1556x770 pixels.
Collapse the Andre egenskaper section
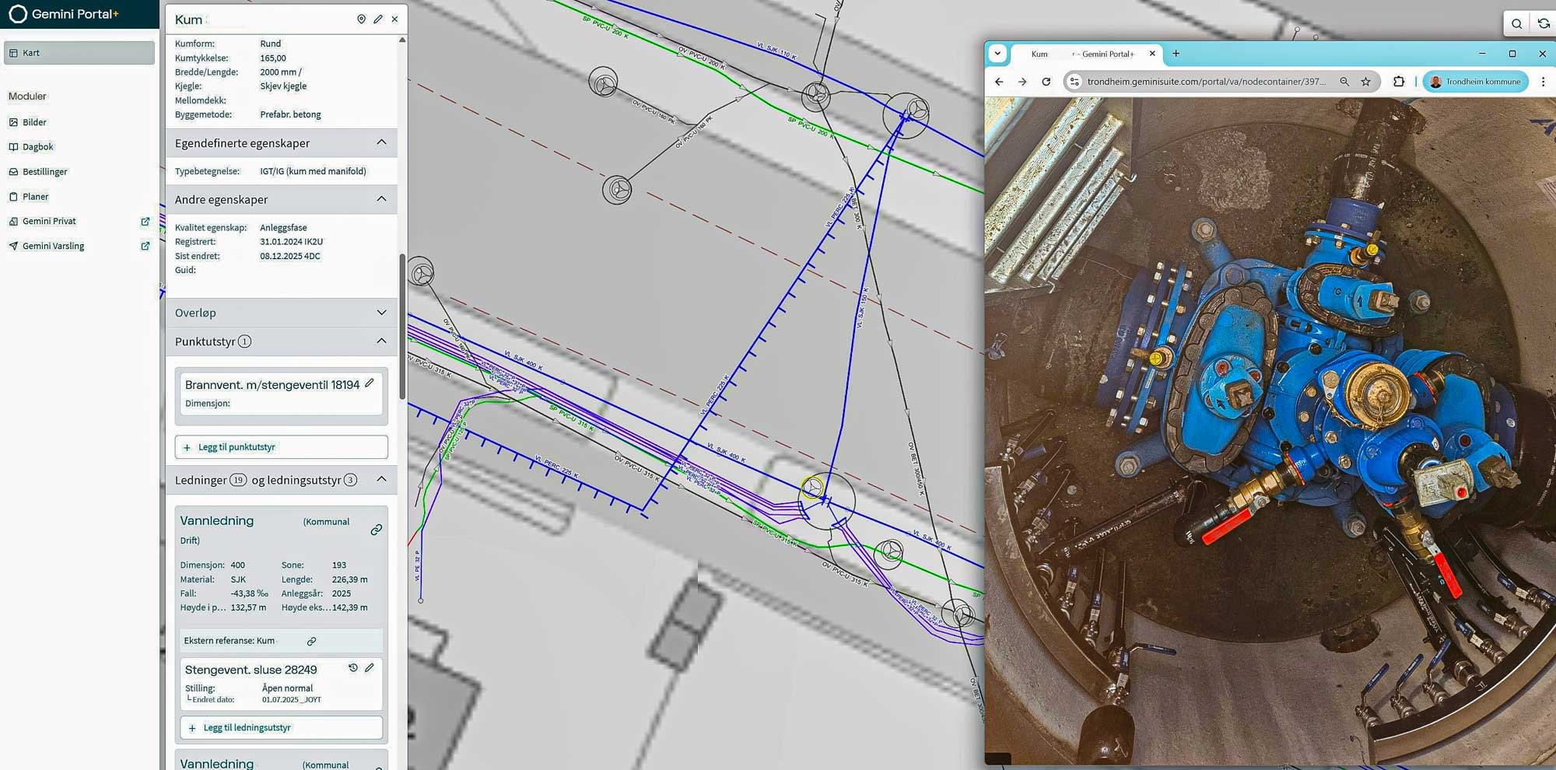[x=381, y=199]
